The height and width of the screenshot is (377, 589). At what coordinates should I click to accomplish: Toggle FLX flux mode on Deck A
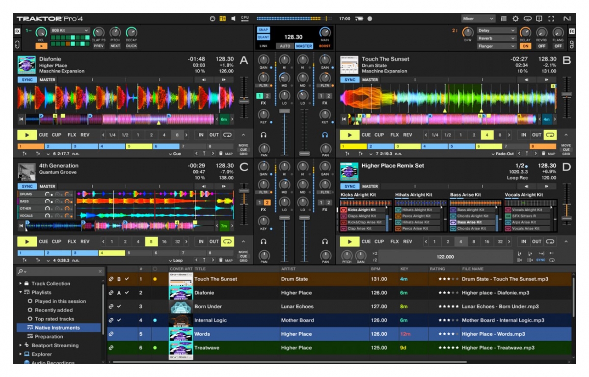coord(72,135)
